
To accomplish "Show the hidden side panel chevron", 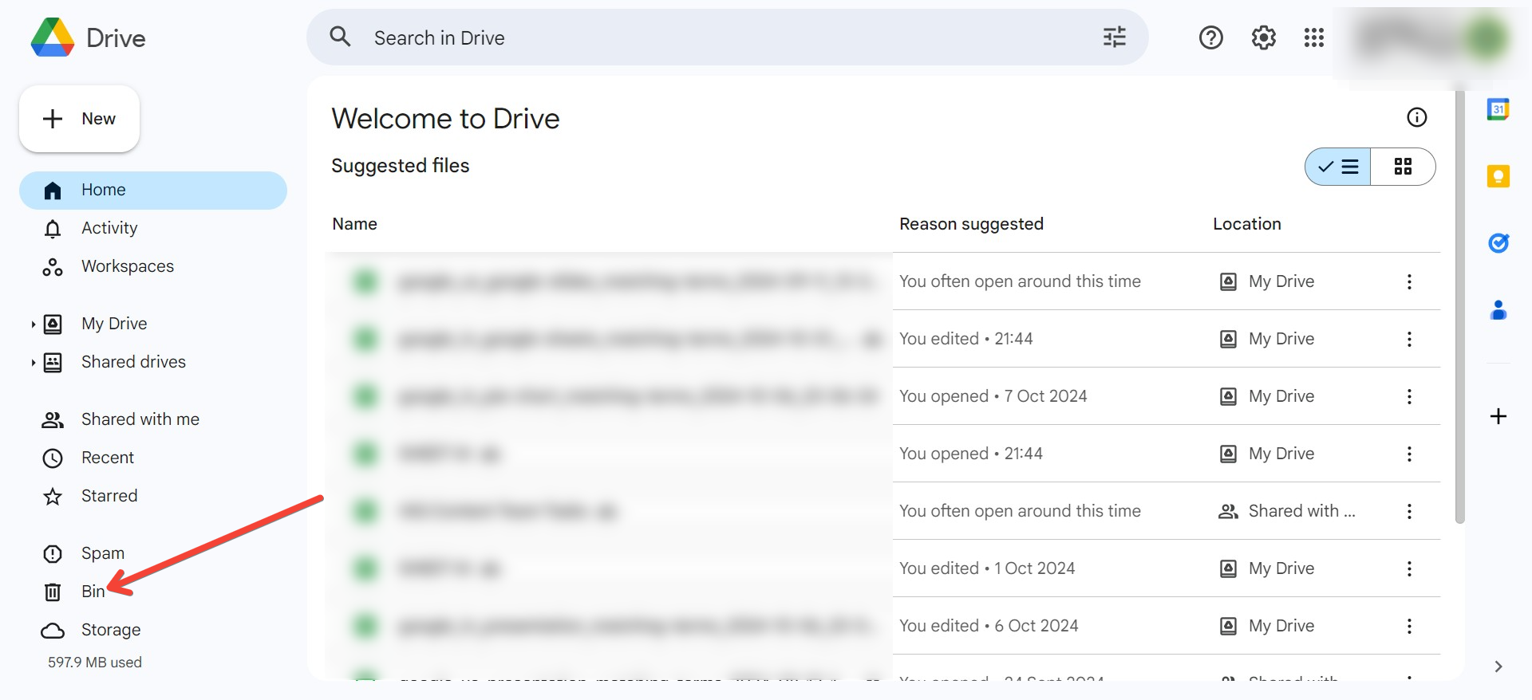I will pos(1498,667).
